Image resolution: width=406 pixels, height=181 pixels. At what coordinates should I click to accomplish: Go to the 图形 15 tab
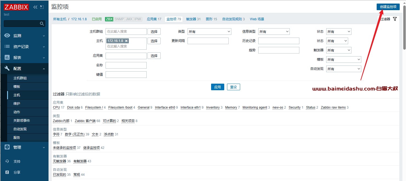point(211,19)
